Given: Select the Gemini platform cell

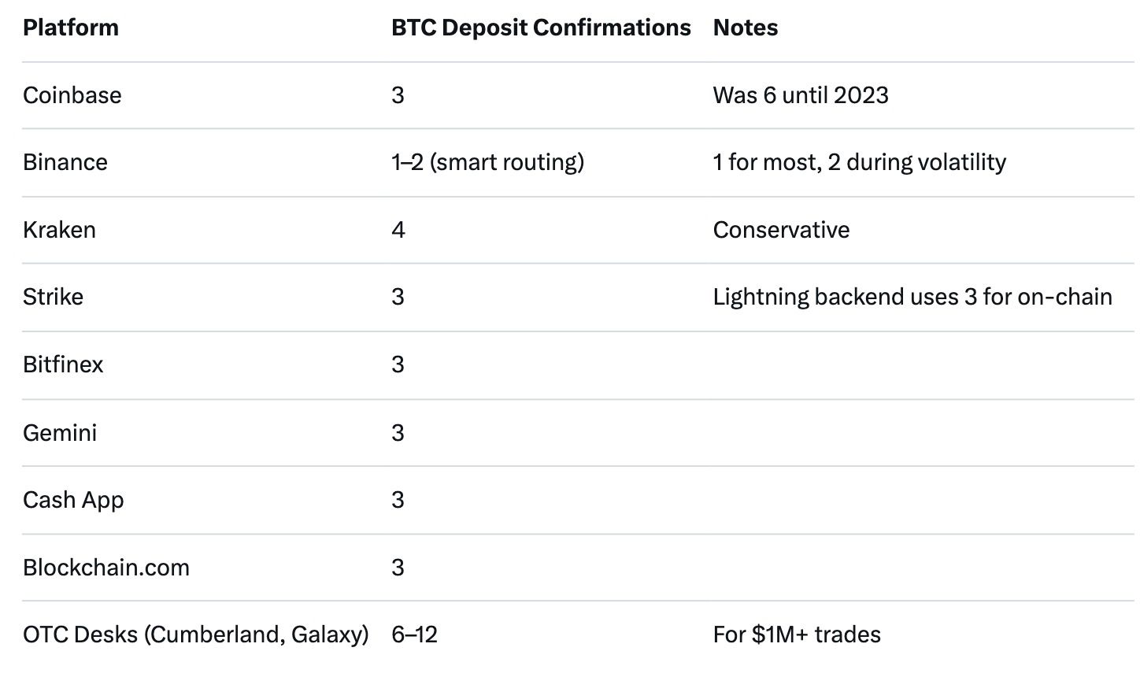Looking at the screenshot, I should (x=60, y=432).
